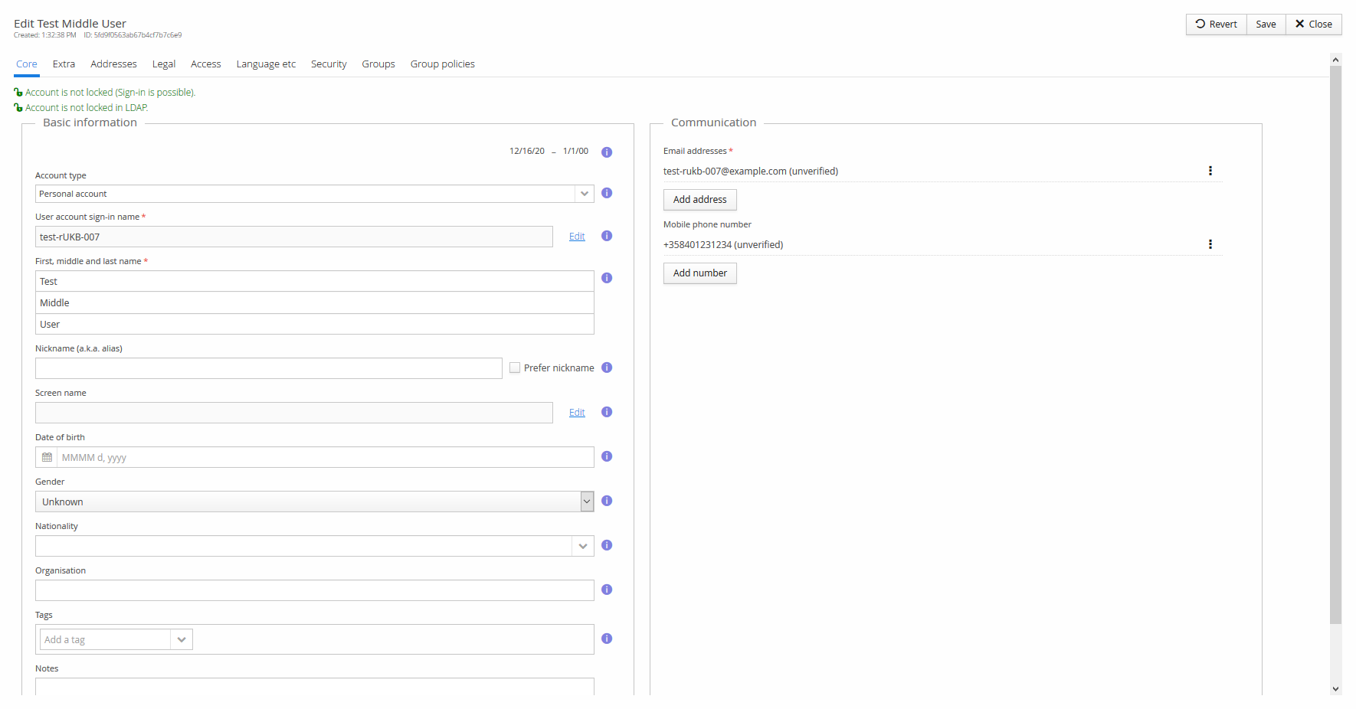Expand the Nationality dropdown
Image resolution: width=1356 pixels, height=709 pixels.
[583, 546]
